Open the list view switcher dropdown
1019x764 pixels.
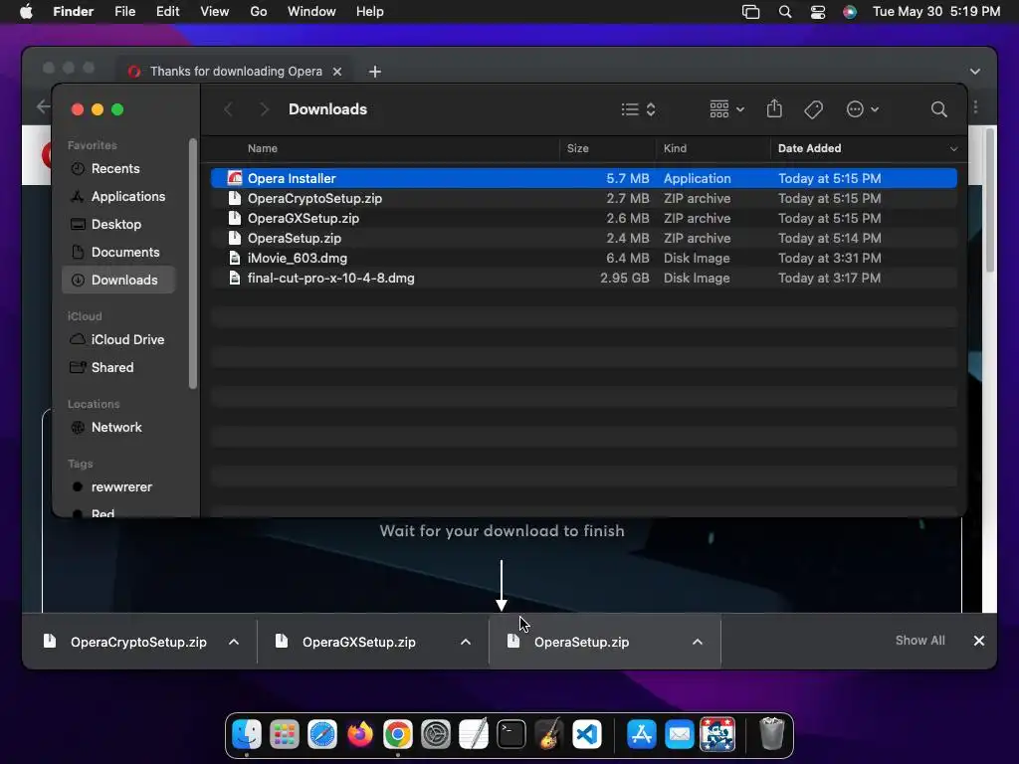[638, 109]
